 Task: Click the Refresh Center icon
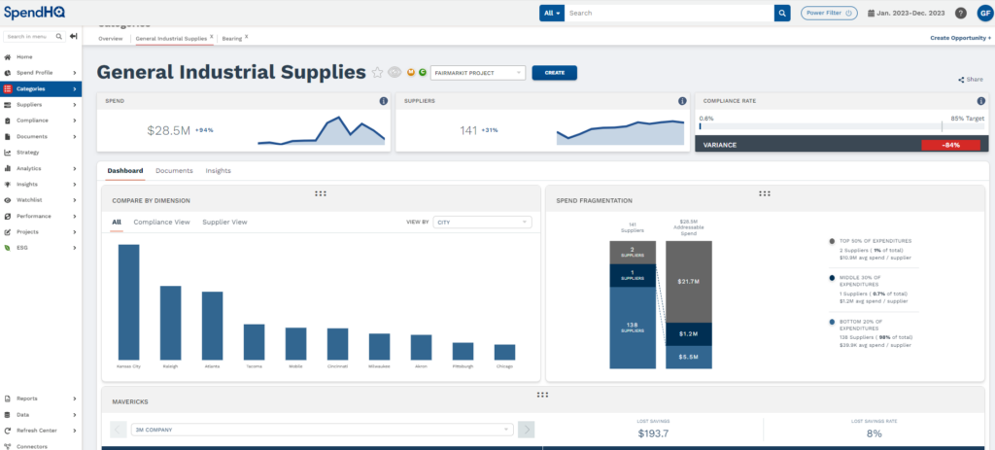[x=8, y=431]
